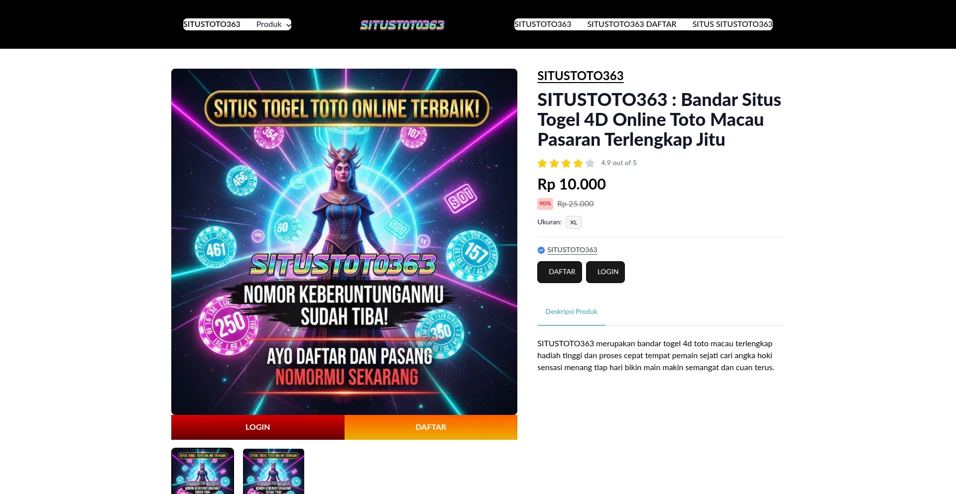The height and width of the screenshot is (494, 956).
Task: Click the first gold rating star
Action: pyautogui.click(x=542, y=163)
